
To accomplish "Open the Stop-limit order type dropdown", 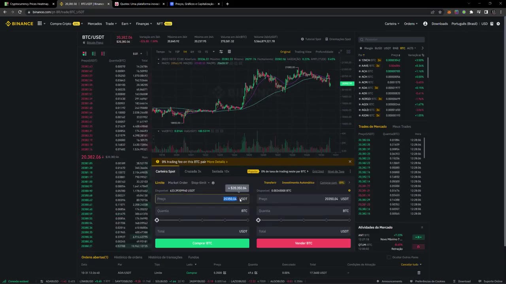I will (x=200, y=183).
